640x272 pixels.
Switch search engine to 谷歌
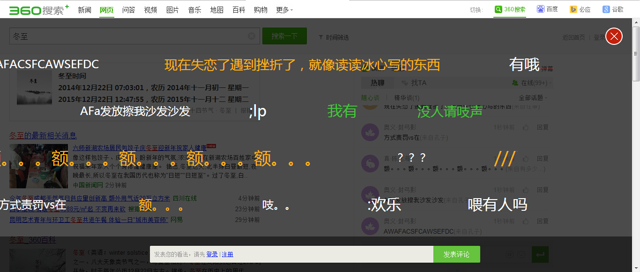click(613, 9)
